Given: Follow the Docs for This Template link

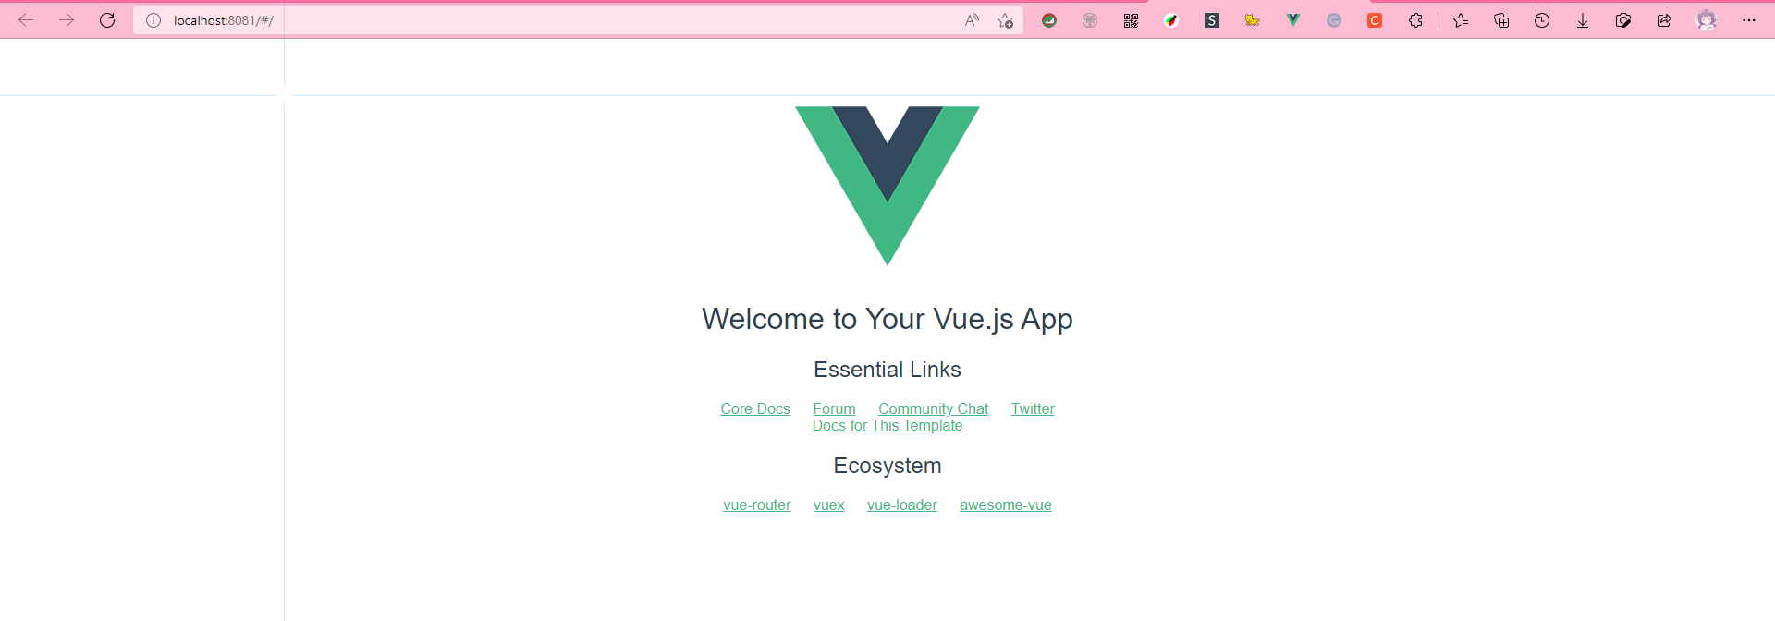Looking at the screenshot, I should (x=887, y=425).
